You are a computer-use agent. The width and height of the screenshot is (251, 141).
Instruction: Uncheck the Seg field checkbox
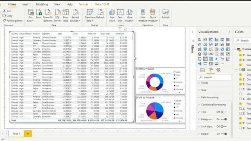pyautogui.click(x=240, y=118)
